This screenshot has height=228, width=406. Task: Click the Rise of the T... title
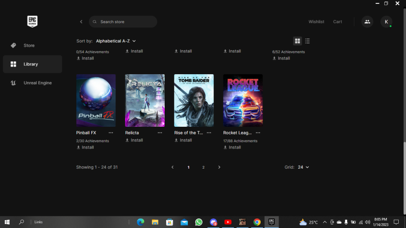[x=188, y=133]
